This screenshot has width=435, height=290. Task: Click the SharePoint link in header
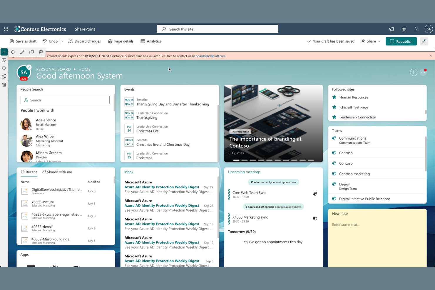tap(85, 29)
